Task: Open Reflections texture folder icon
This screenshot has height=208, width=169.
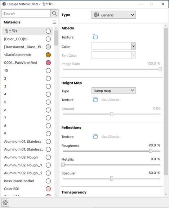Action: coord(95,136)
